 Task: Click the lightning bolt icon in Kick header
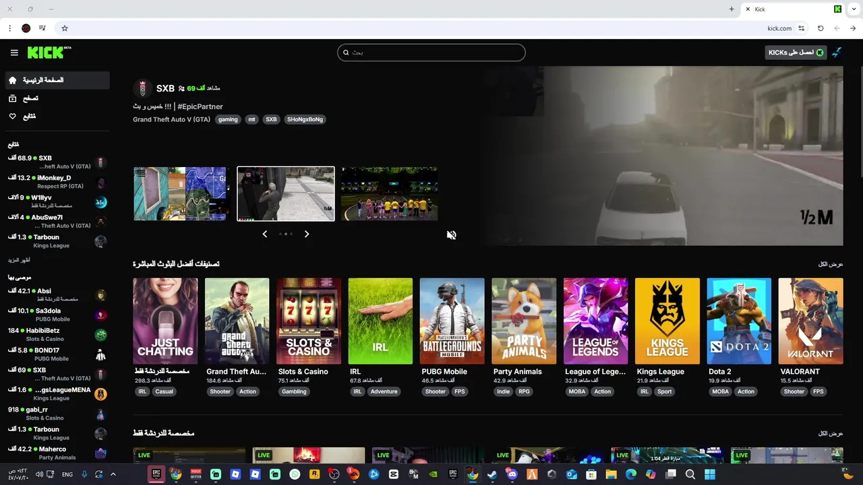(x=837, y=53)
